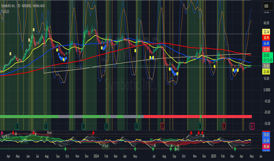Click blue 24.45 price label
This screenshot has width=274, height=161.
click(x=266, y=43)
